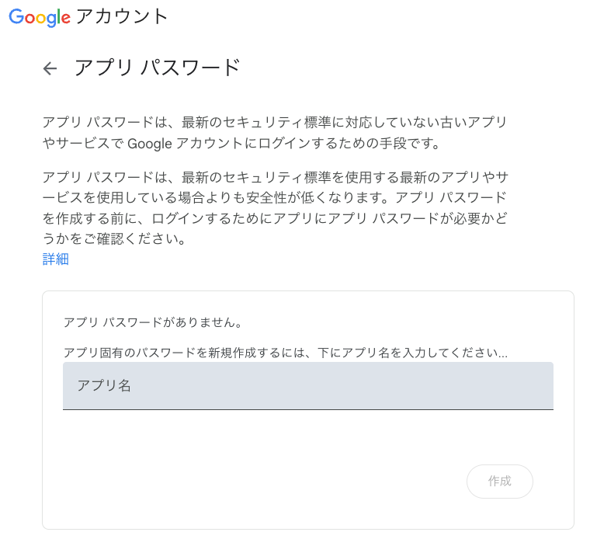Click the アプリ名 placeholder label
Viewport: 590px width, 539px height.
click(x=104, y=385)
